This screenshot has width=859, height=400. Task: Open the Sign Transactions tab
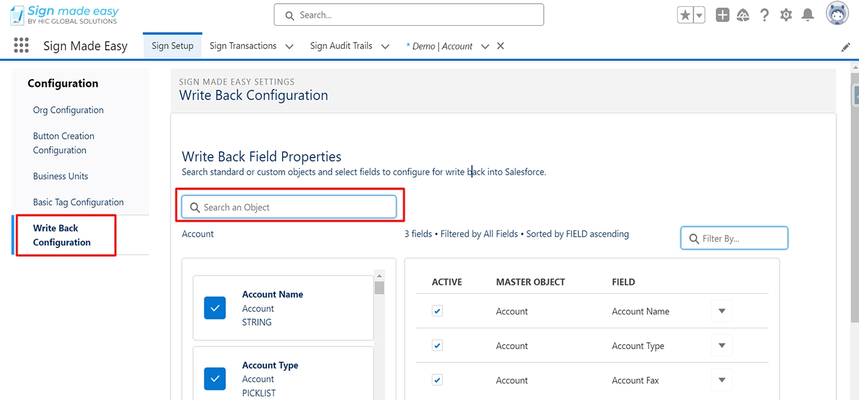click(x=243, y=46)
